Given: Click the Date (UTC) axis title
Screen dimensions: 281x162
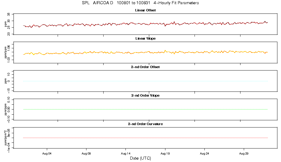Looking at the screenshot, I should tap(140, 158).
